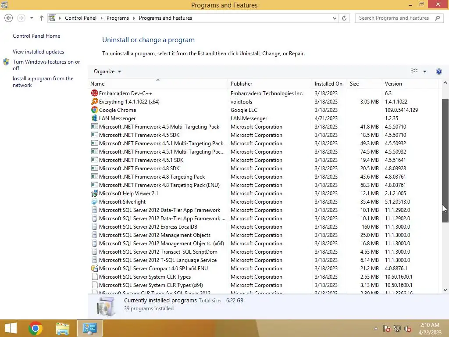Launch Google Chrome from the taskbar
449x337 pixels.
pyautogui.click(x=36, y=328)
